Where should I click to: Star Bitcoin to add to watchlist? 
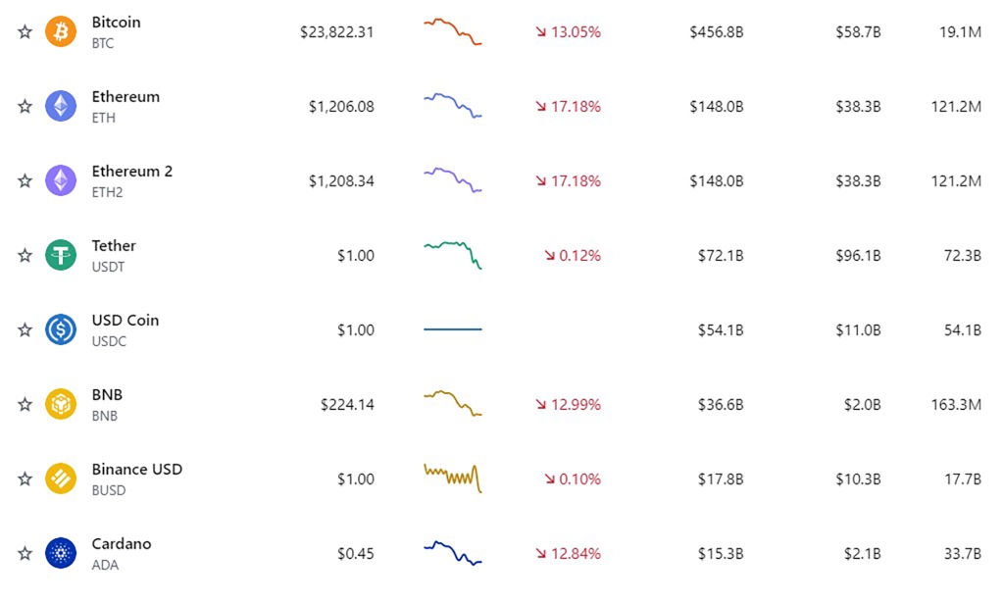click(25, 31)
